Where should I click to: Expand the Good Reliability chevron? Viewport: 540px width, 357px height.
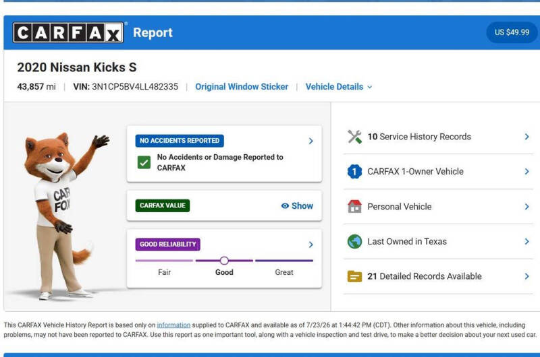311,245
